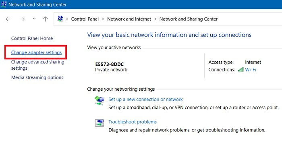Screen dimensions: 282x156
Task: Click the title bar Network Center icon
Action: (x=4, y=4)
